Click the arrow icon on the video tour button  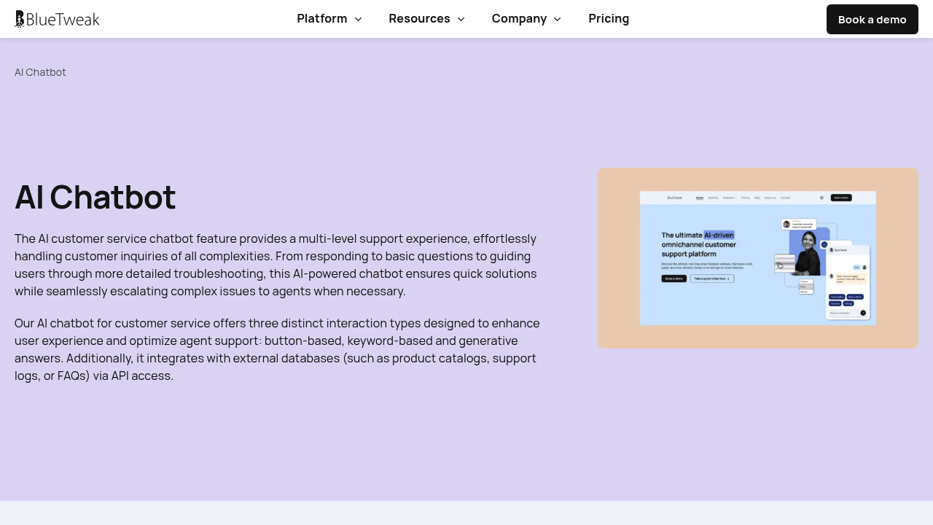[729, 279]
